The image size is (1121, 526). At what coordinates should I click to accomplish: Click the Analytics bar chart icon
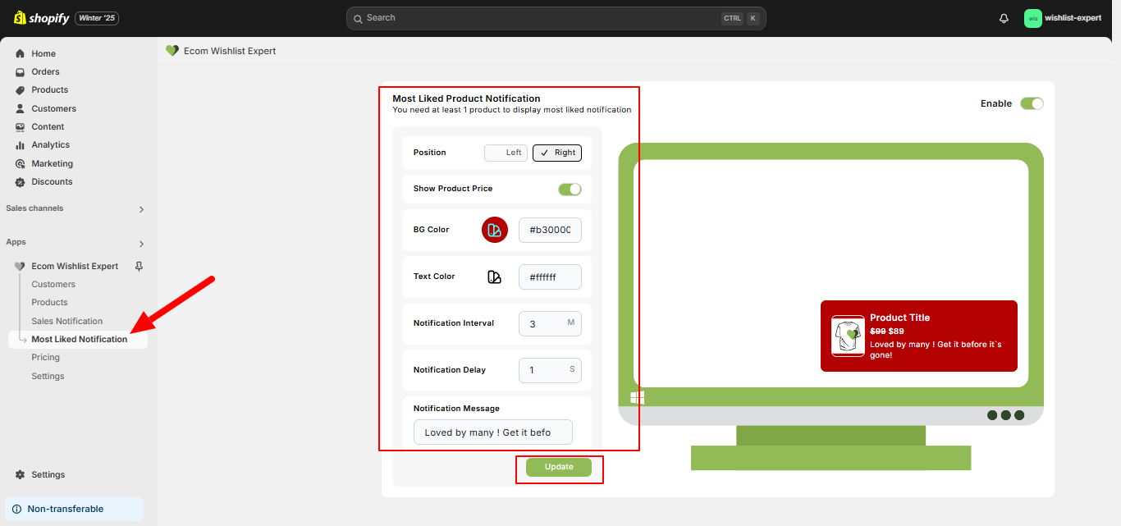tap(21, 145)
